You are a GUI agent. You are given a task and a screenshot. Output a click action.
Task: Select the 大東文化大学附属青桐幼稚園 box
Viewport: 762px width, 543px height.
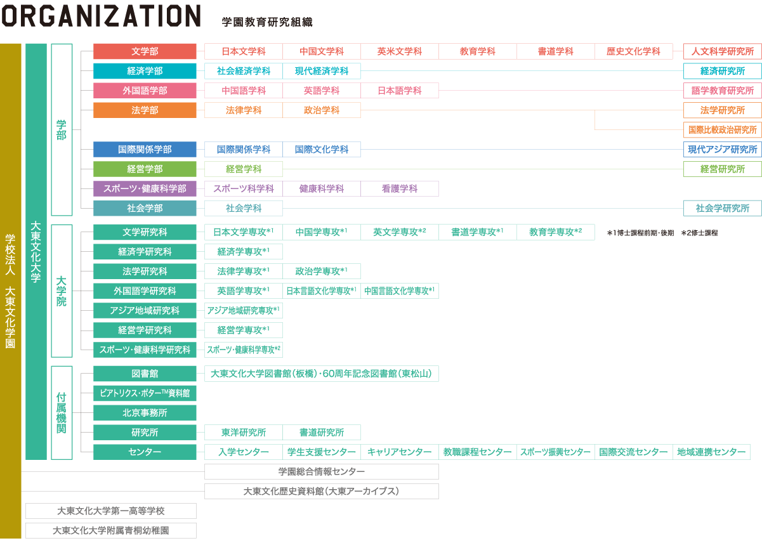pos(111,531)
